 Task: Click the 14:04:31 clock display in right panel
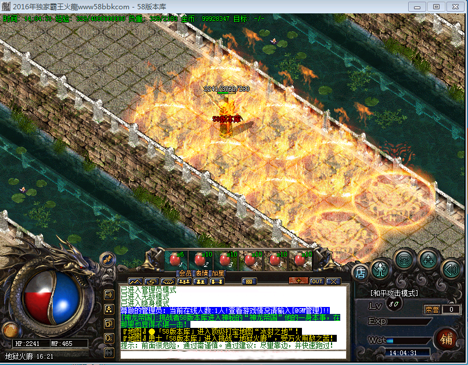pyautogui.click(x=403, y=353)
